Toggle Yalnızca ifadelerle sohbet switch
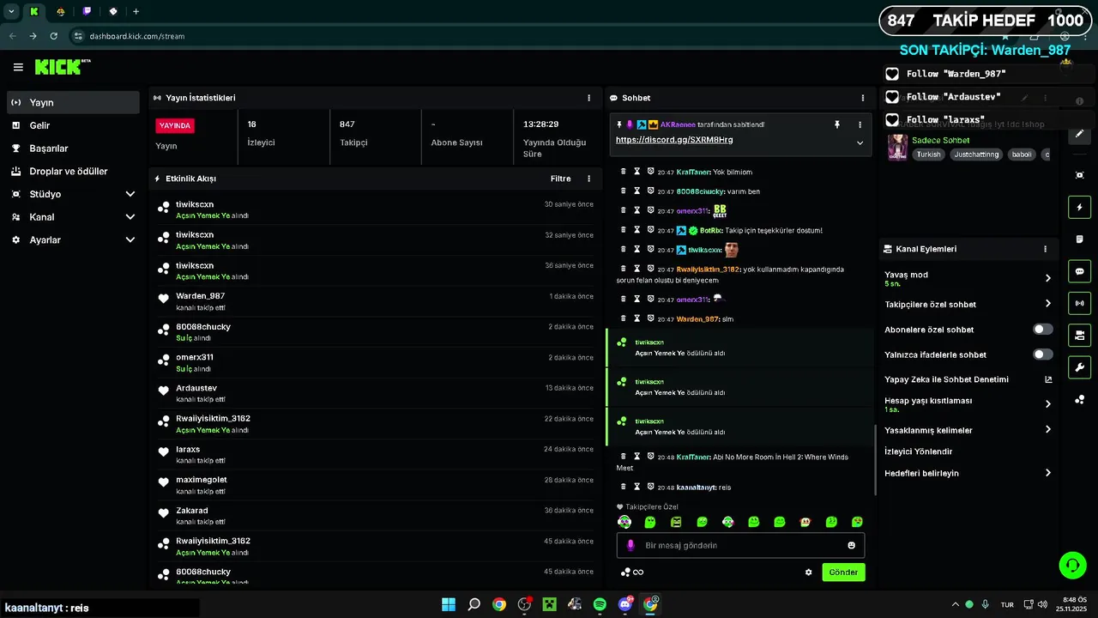The image size is (1098, 618). (x=1042, y=354)
